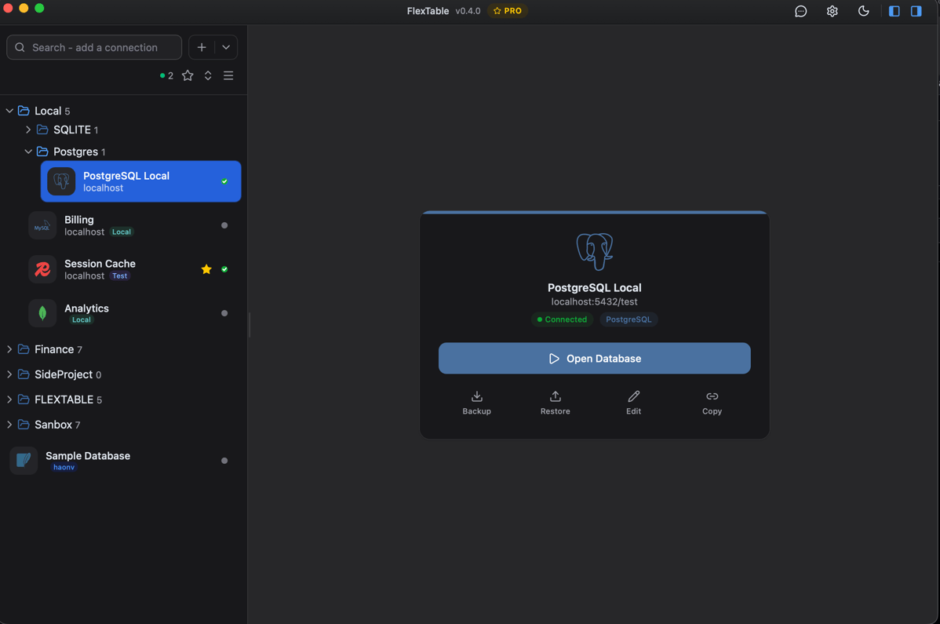The width and height of the screenshot is (940, 624).
Task: Click PostgreSQL Local green connected status check
Action: coord(224,181)
